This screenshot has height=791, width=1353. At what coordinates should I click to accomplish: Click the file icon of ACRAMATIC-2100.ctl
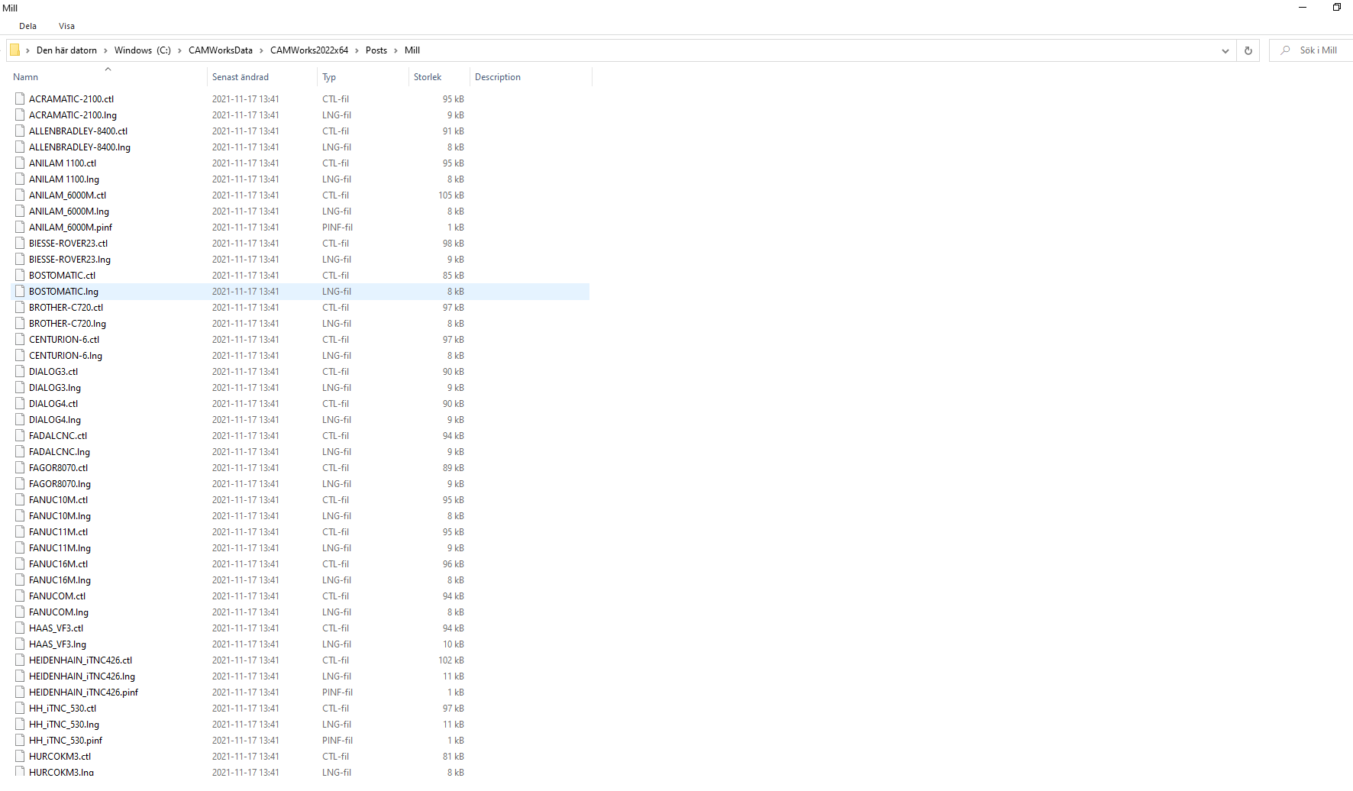coord(20,98)
